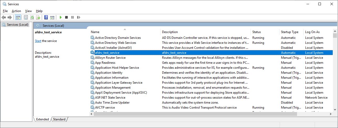Click the Services app icon in title bar
Image resolution: width=338 pixels, height=128 pixels.
[4, 4]
